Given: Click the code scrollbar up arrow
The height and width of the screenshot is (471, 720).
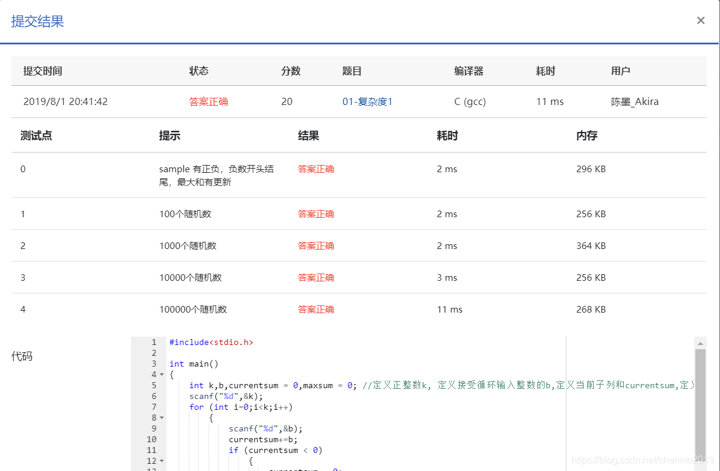Looking at the screenshot, I should point(700,343).
